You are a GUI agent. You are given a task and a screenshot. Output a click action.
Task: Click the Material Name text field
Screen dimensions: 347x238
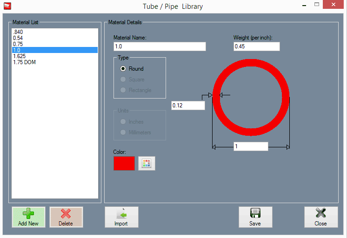click(160, 46)
